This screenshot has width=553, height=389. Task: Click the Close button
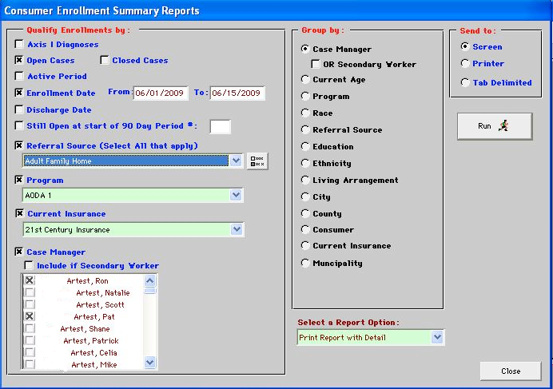(x=511, y=371)
